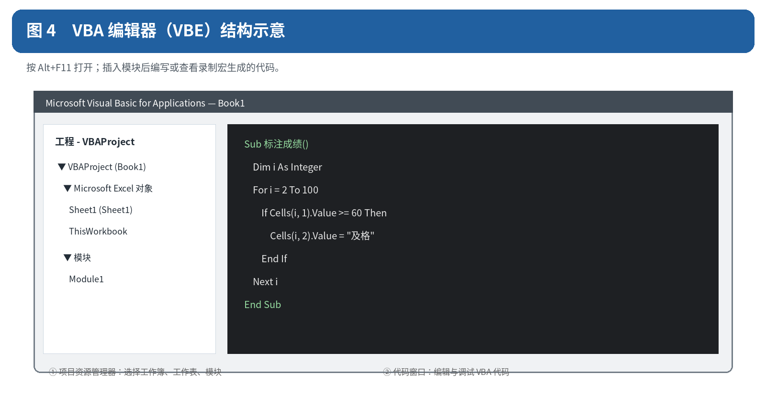Click the code line For i = 2 To 100
Viewport: 766px width, 406px height.
click(285, 190)
